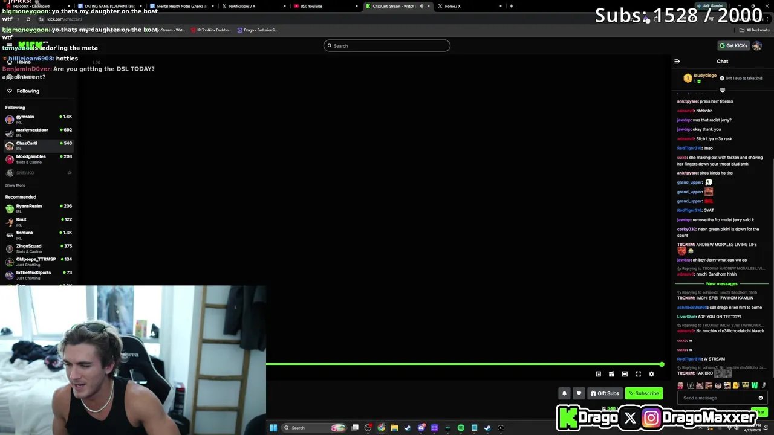
Task: Select ChazCarti channel in sidebar
Action: click(39, 146)
